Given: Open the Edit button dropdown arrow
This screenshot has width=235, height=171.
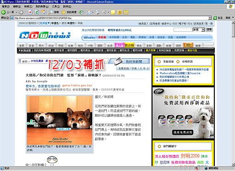Looking at the screenshot, I should coord(108,12).
